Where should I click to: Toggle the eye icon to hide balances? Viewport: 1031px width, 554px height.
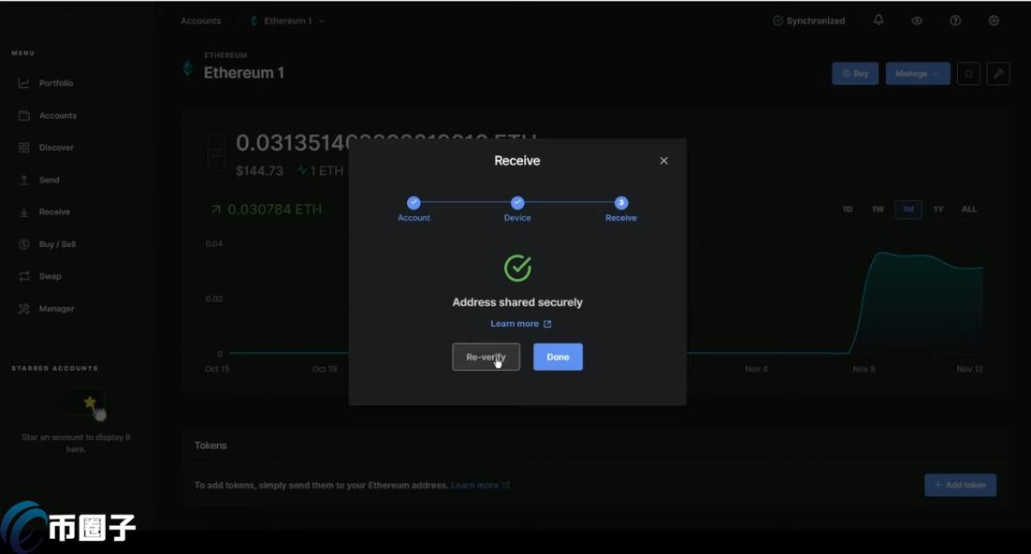(917, 21)
